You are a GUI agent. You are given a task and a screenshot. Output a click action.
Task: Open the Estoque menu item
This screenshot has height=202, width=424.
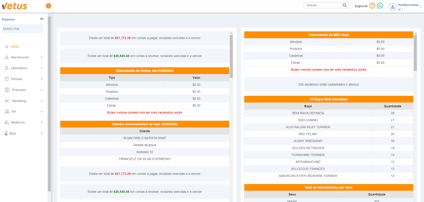[16, 79]
